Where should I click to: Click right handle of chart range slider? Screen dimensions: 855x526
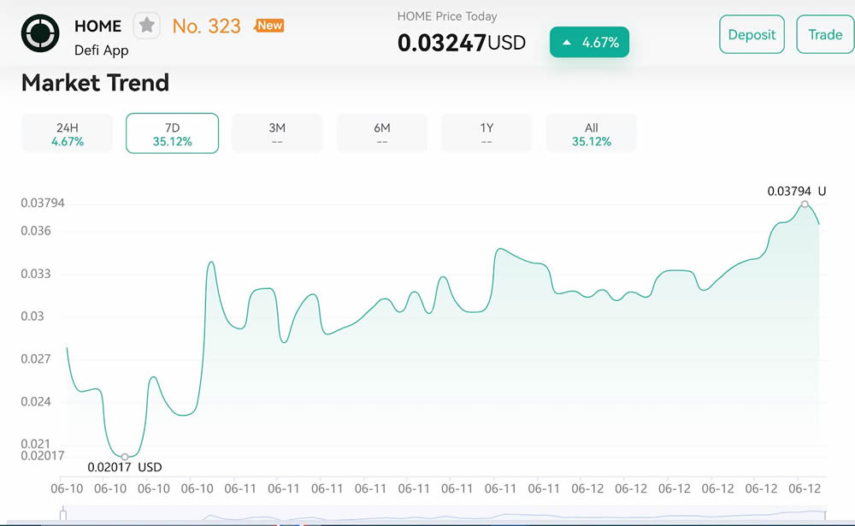(x=827, y=515)
